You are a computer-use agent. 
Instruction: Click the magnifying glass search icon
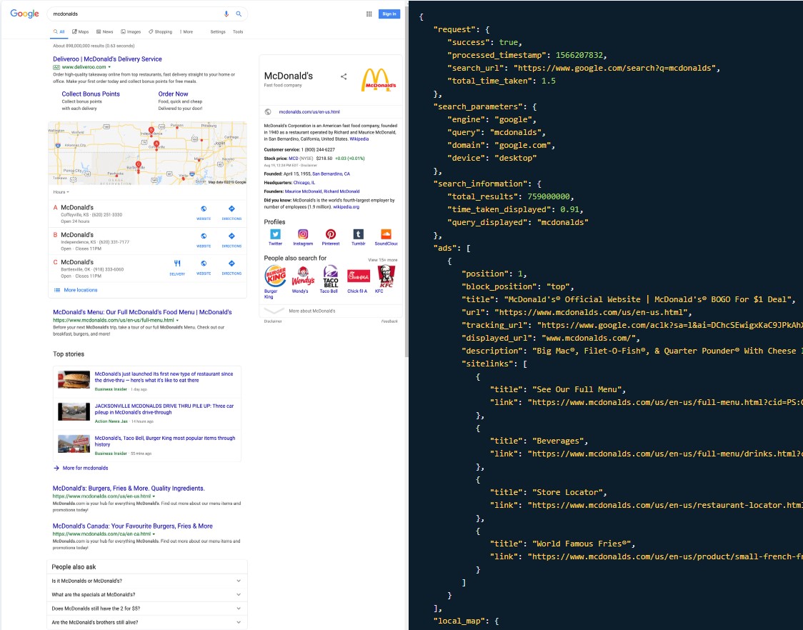pos(239,14)
